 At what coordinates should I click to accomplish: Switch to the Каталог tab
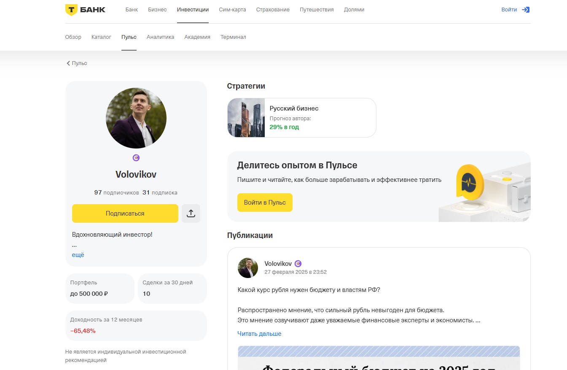(101, 37)
